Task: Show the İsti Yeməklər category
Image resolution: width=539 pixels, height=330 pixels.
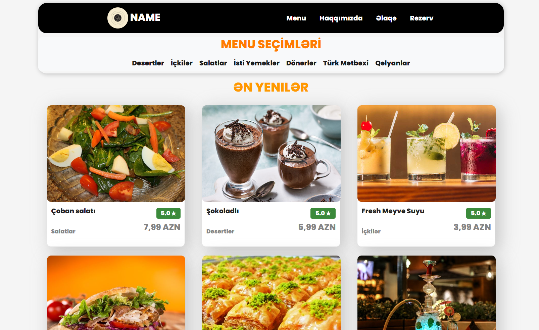Action: click(257, 63)
